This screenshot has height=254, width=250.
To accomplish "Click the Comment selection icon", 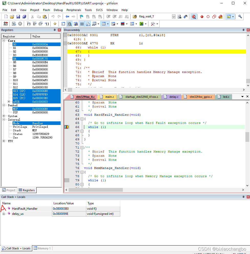I will pyautogui.click(x=121, y=17).
